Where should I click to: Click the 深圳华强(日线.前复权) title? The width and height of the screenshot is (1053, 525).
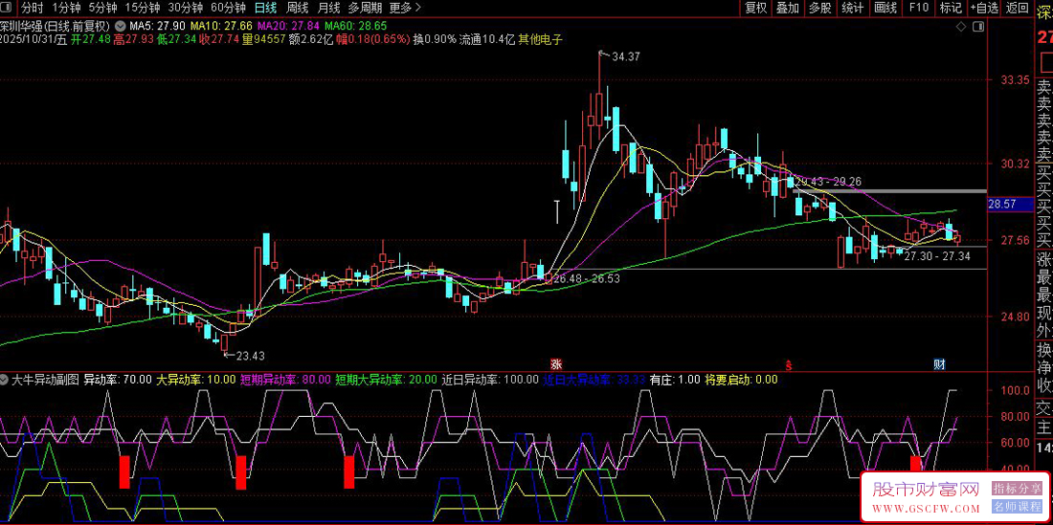(56, 26)
